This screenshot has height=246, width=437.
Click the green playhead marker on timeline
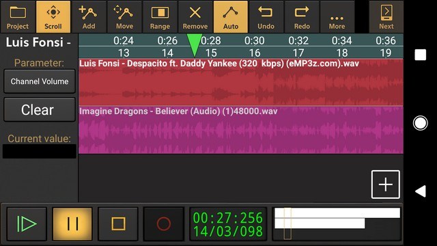(x=195, y=45)
